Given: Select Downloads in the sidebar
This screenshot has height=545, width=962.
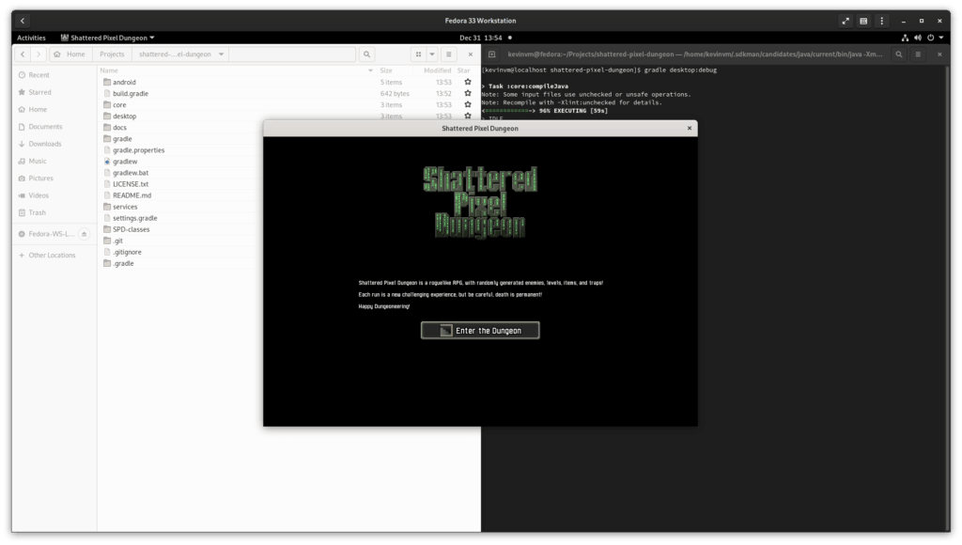Looking at the screenshot, I should (45, 144).
